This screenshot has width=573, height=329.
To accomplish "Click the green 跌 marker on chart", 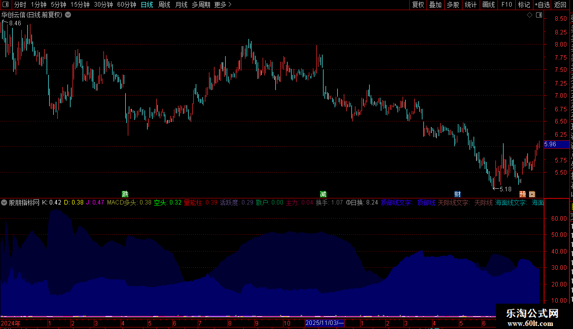I will [125, 194].
